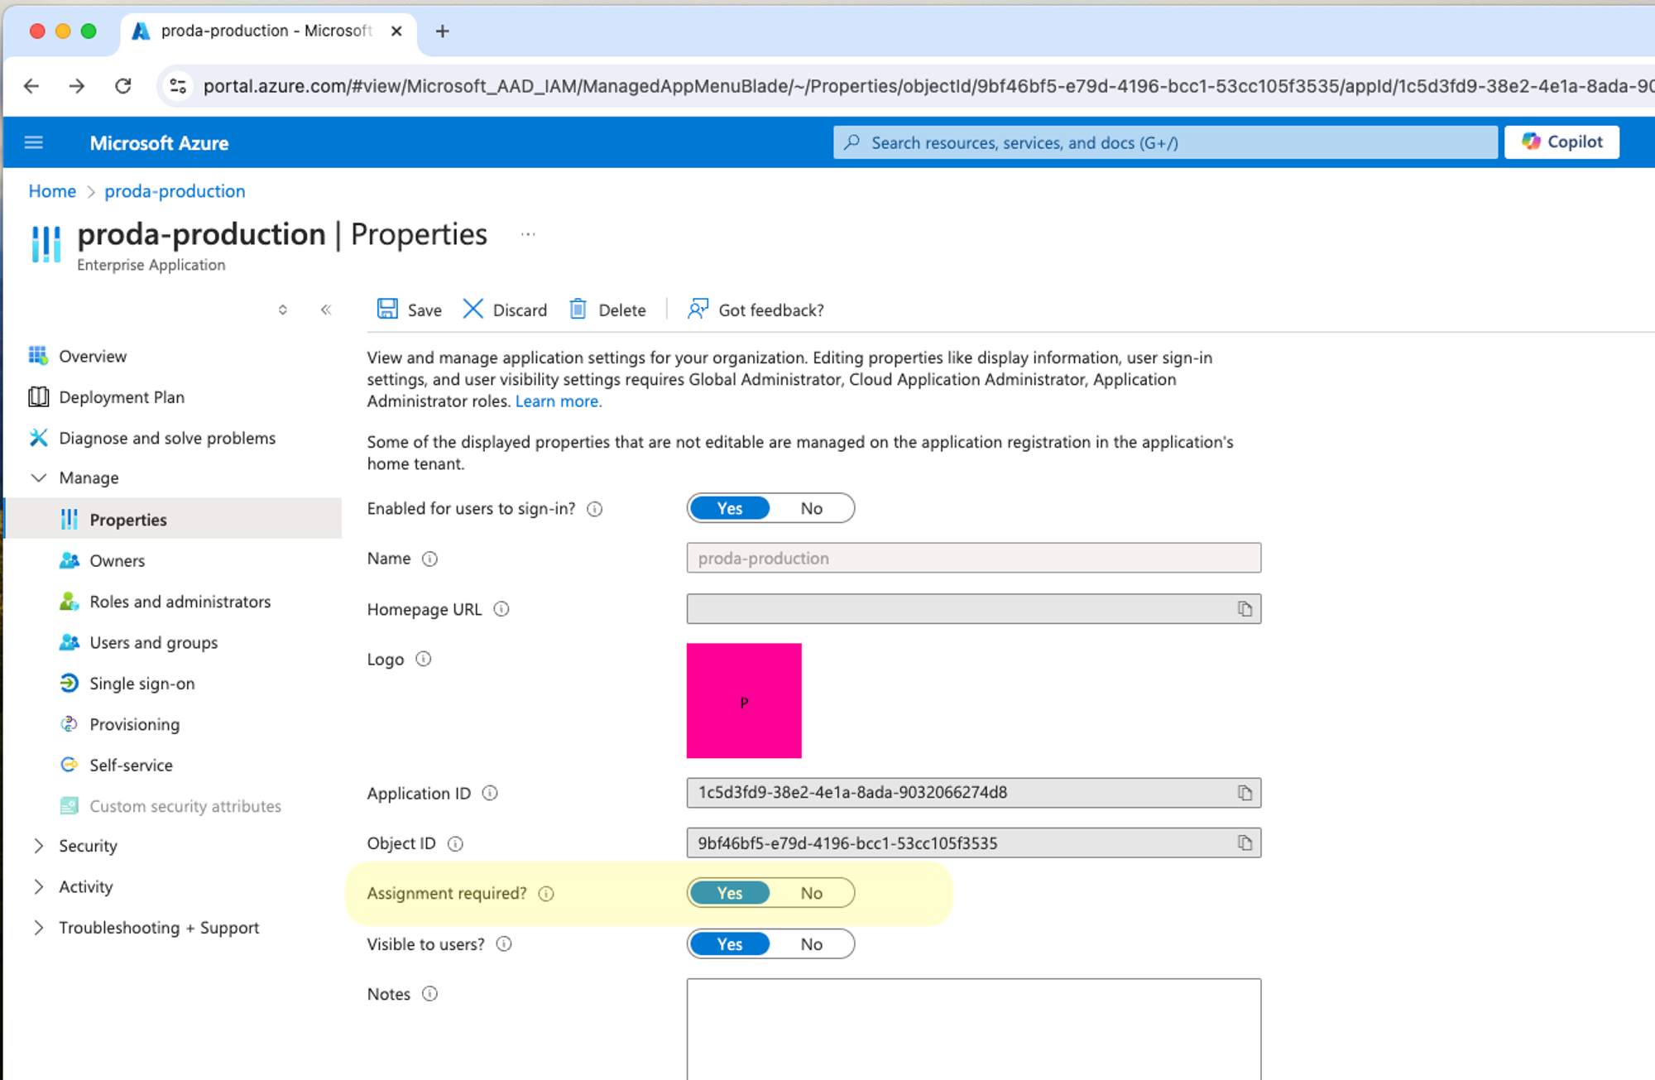Open the Deployment Plan page
This screenshot has width=1655, height=1080.
pyautogui.click(x=121, y=397)
